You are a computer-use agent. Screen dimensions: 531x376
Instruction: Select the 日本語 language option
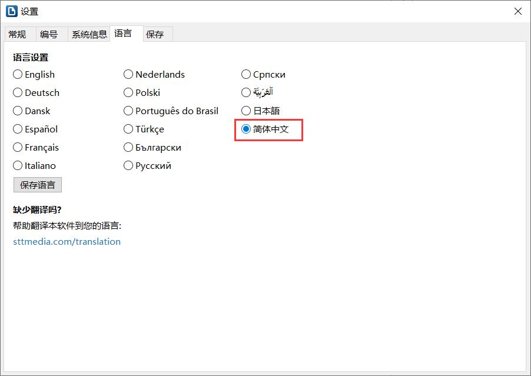(x=261, y=111)
